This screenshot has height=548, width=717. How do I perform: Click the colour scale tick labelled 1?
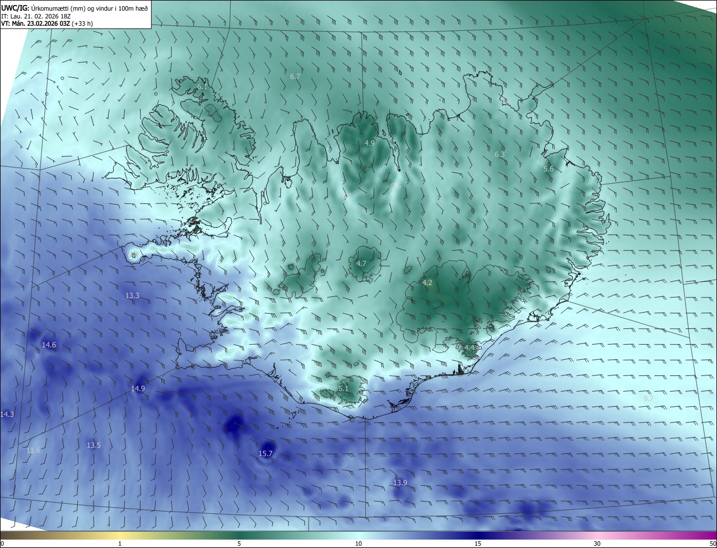pyautogui.click(x=120, y=544)
